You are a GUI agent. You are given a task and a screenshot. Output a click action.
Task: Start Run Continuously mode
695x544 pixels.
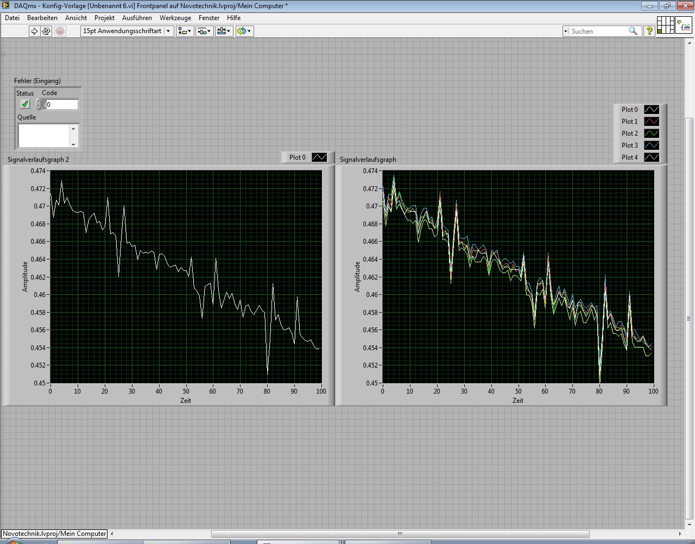point(46,31)
